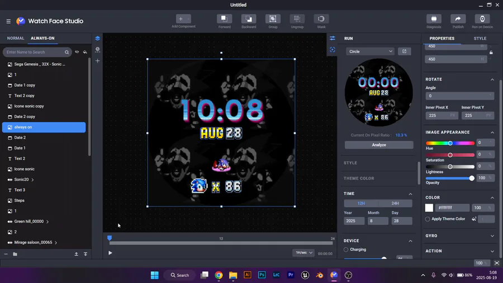Image resolution: width=503 pixels, height=283 pixels.
Task: Switch to the Normal tab
Action: point(16,38)
